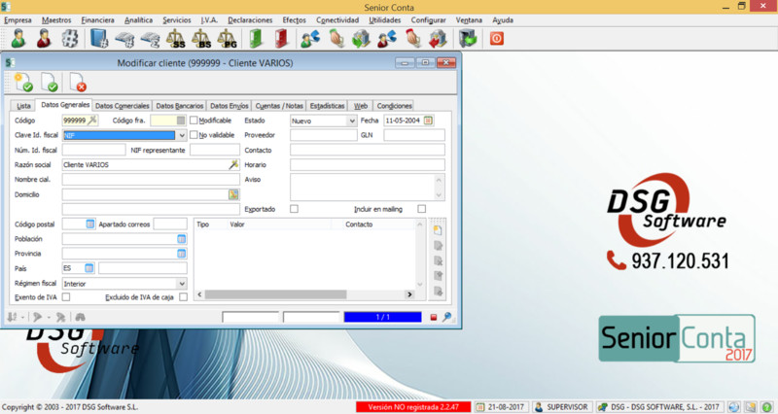Click the binoculars search icon in footer
Viewport: 778px width, 414px height.
click(80, 317)
